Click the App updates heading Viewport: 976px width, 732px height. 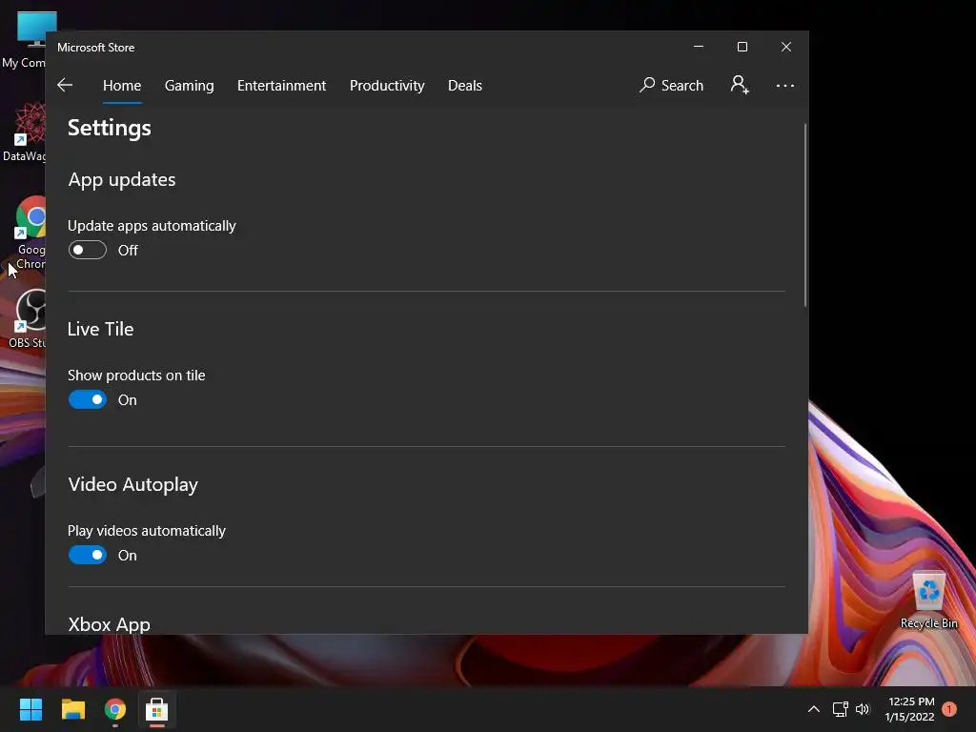click(x=122, y=179)
